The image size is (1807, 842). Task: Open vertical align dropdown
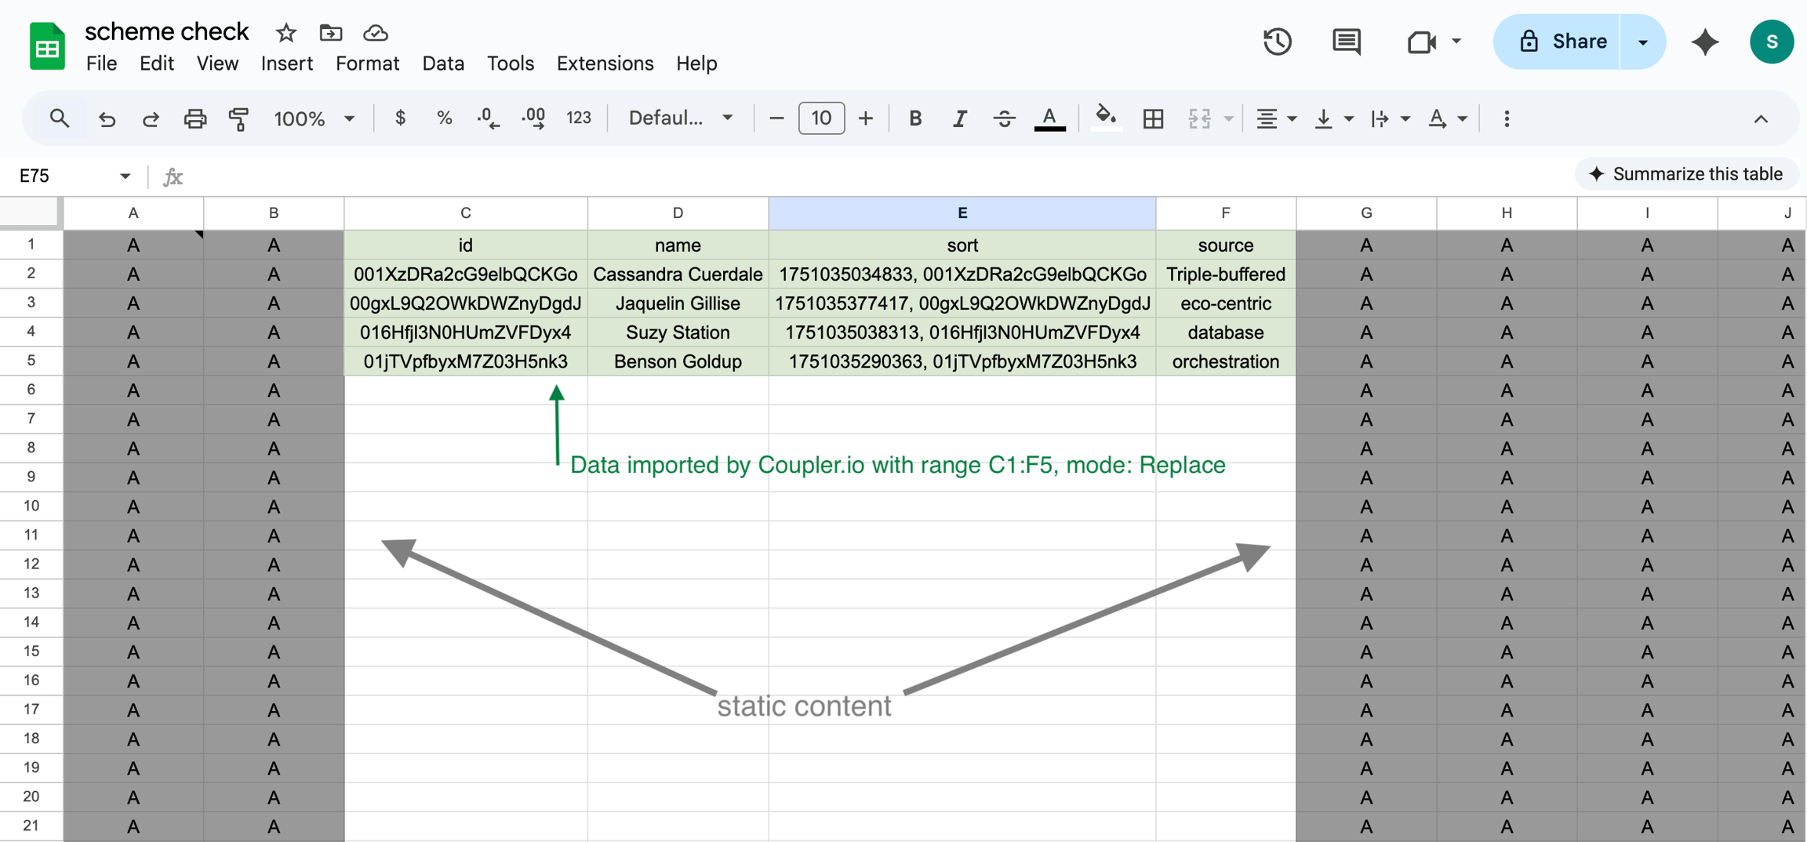tap(1333, 118)
